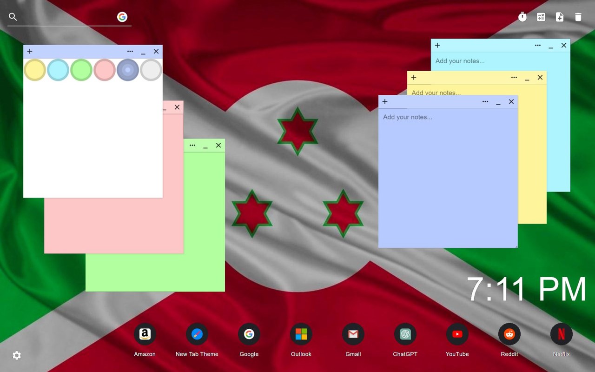Image resolution: width=595 pixels, height=372 pixels.
Task: Go to the Gmail shortcut
Action: [x=353, y=334]
